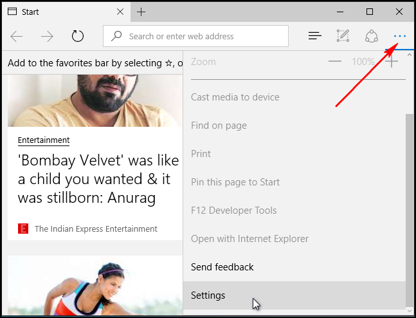Viewport: 416px width, 318px height.
Task: Open a new tab with plus
Action: [x=141, y=12]
